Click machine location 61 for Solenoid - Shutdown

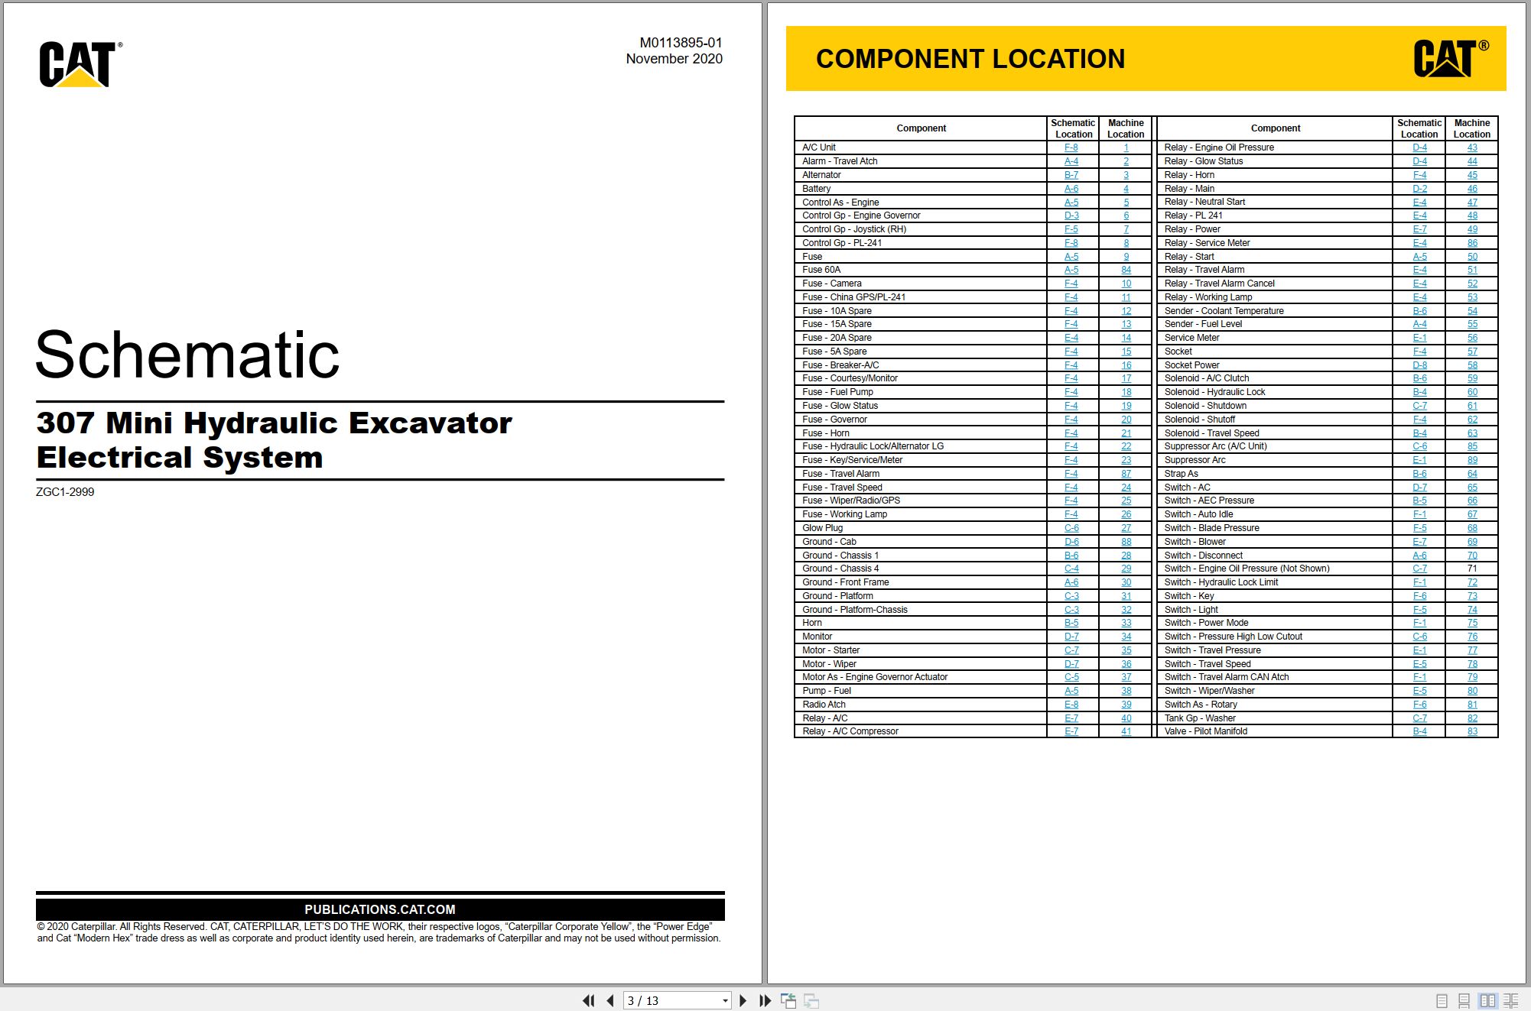click(x=1472, y=406)
